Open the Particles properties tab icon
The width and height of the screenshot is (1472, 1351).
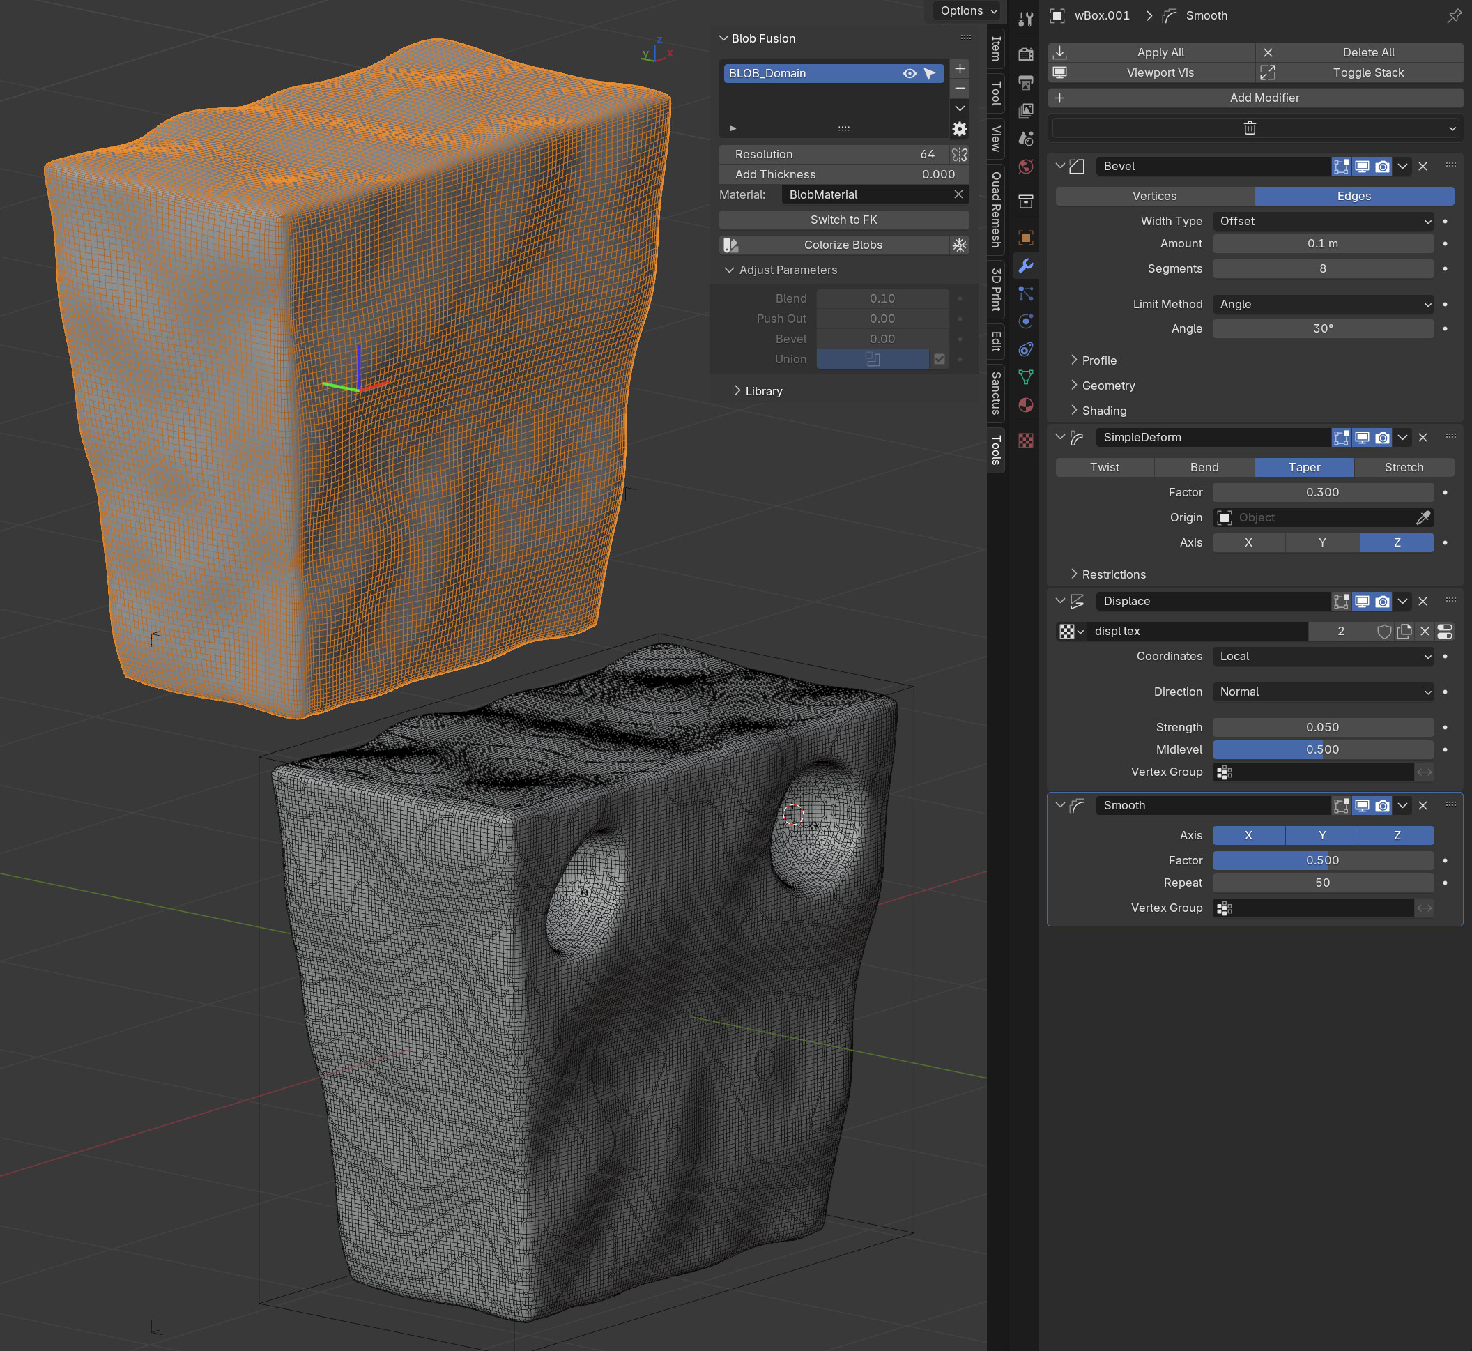(1025, 294)
